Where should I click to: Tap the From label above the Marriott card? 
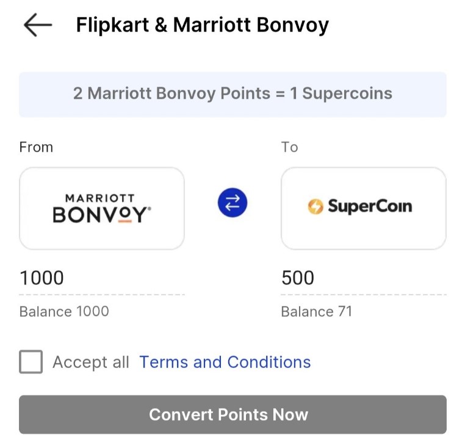[x=36, y=147]
